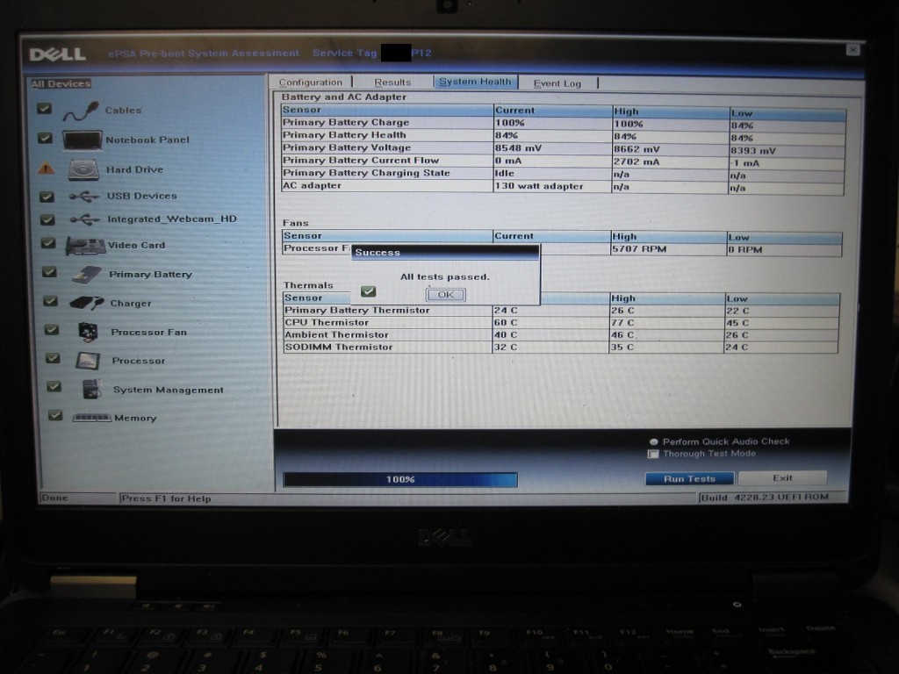Select the Memory module icon
899x674 pixels.
pyautogui.click(x=91, y=418)
